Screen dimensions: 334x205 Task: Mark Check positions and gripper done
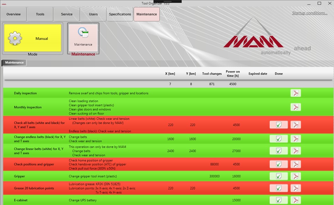click(279, 164)
